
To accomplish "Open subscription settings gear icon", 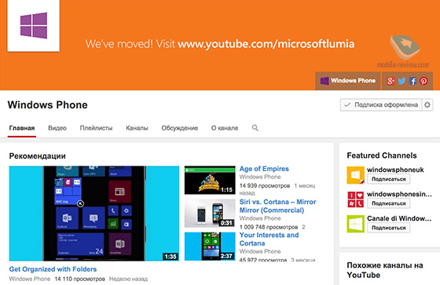I will (427, 105).
